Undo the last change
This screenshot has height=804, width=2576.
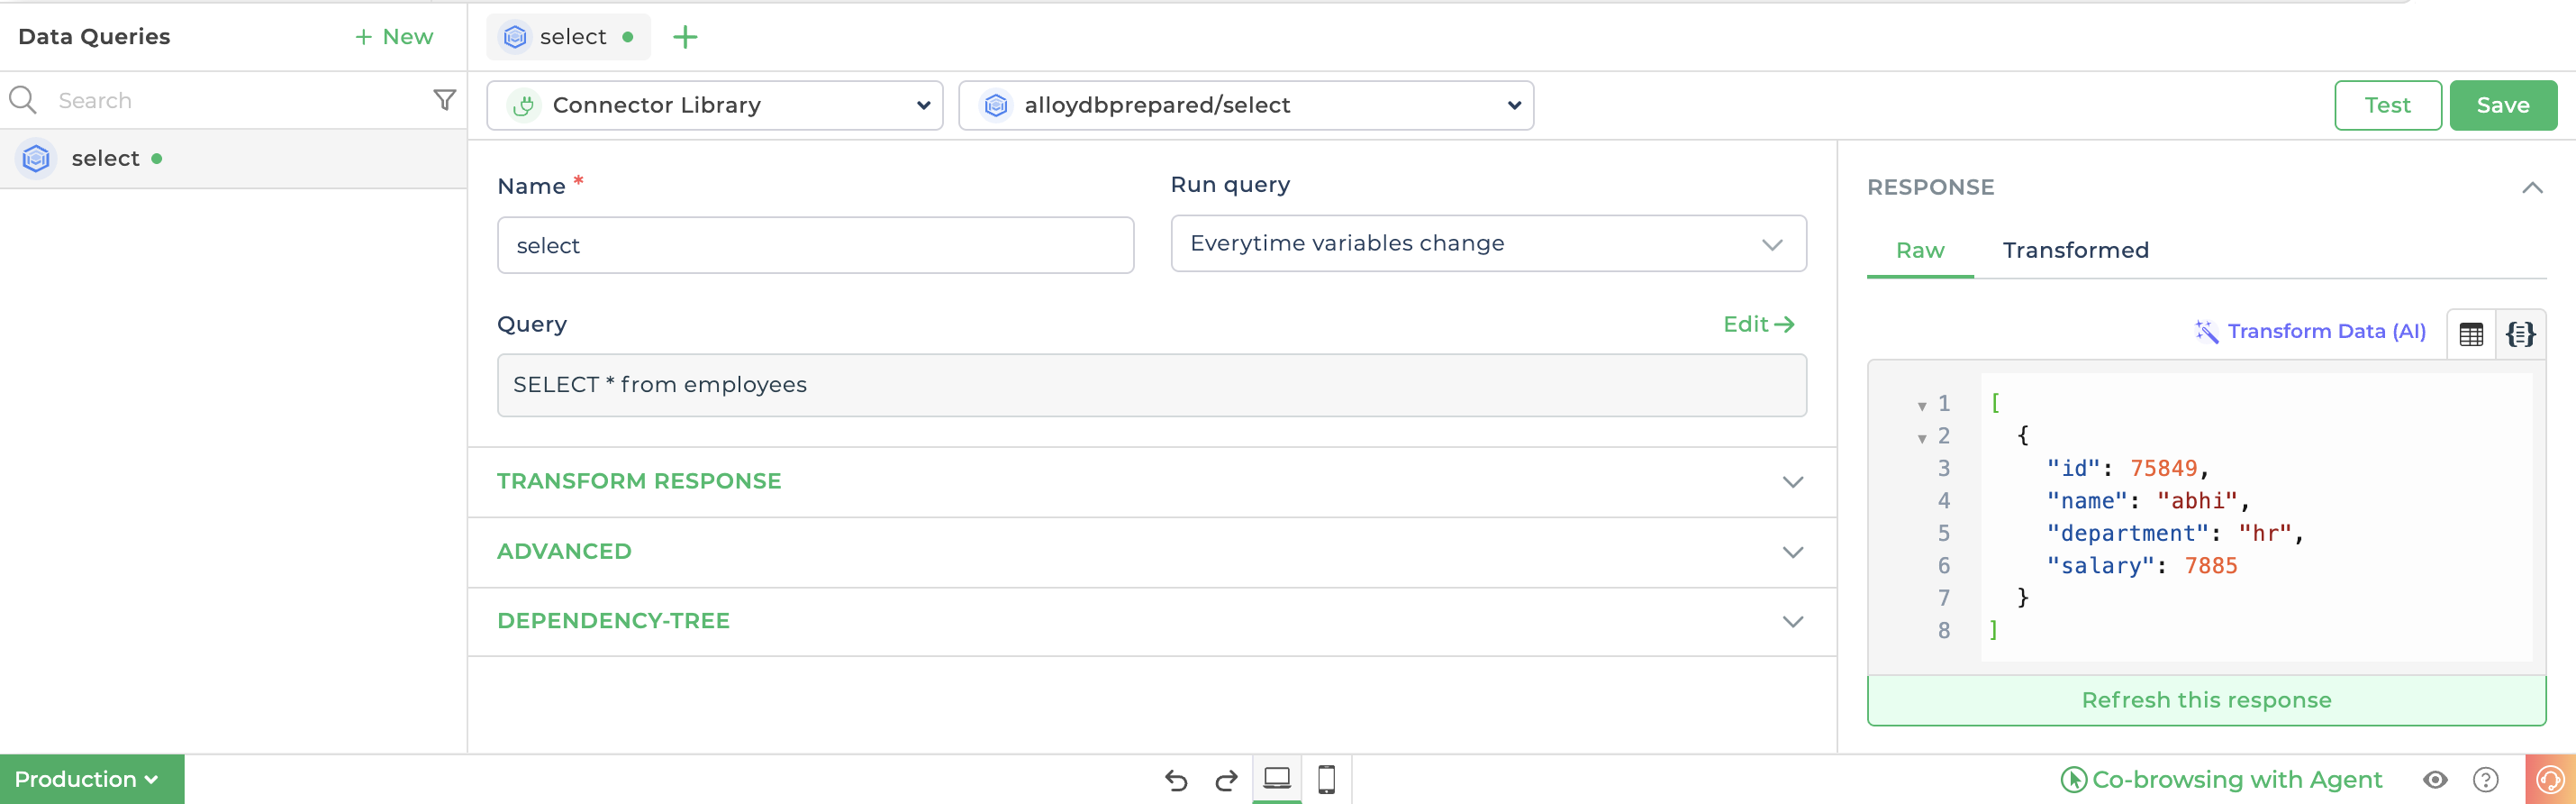1176,780
